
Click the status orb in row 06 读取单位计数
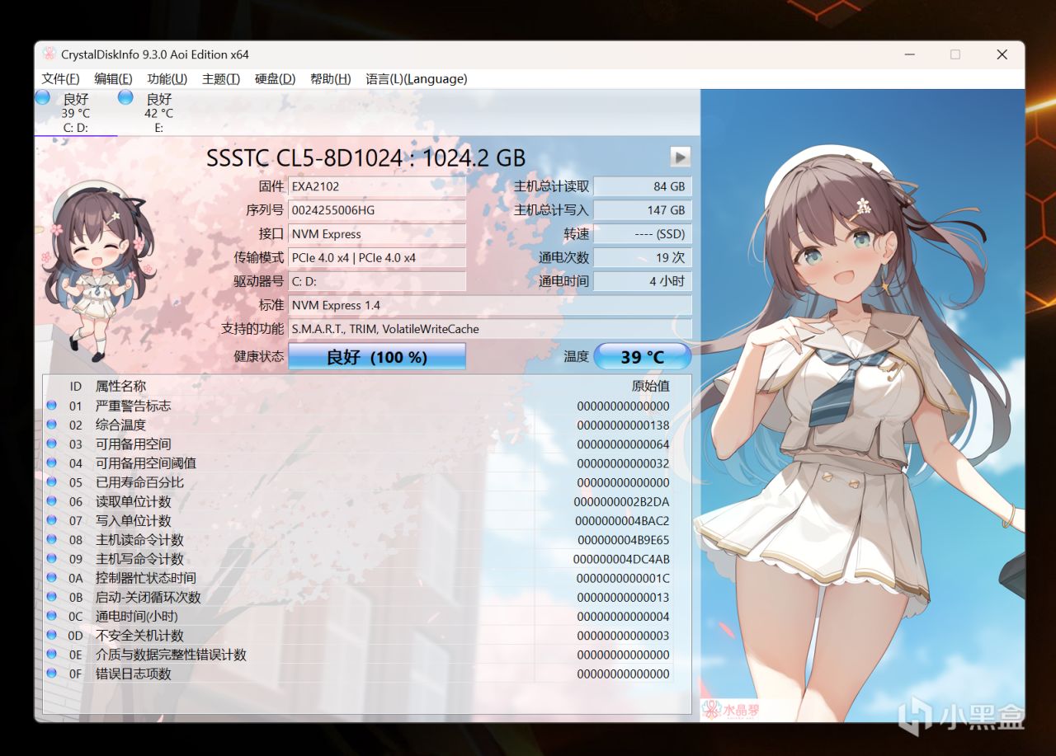52,501
